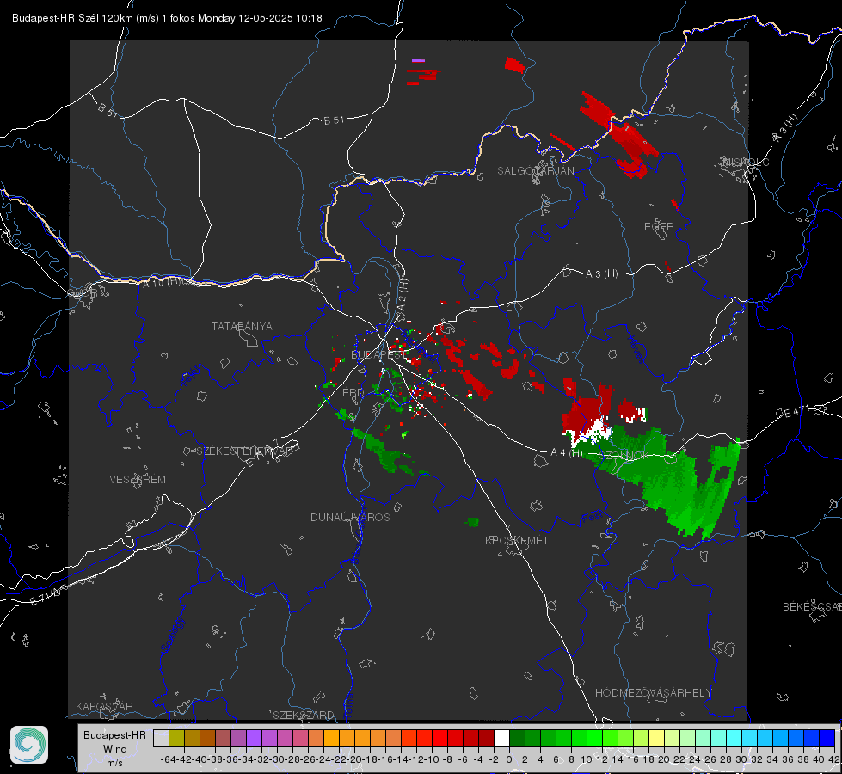The image size is (842, 774).
Task: Click the HODMEZOVASARHELY city label
Action: (x=653, y=693)
